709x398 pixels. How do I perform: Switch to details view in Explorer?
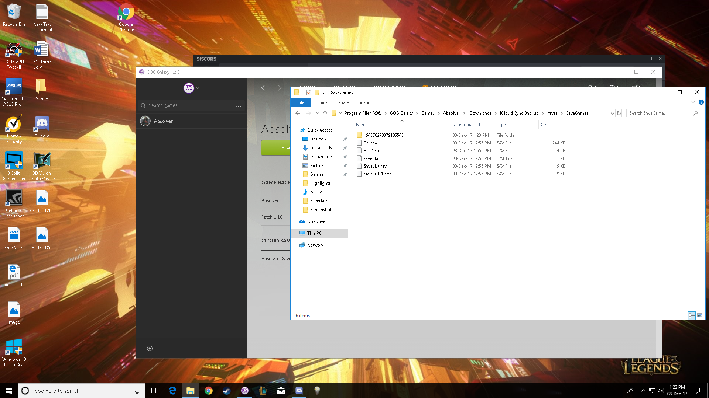click(x=692, y=315)
